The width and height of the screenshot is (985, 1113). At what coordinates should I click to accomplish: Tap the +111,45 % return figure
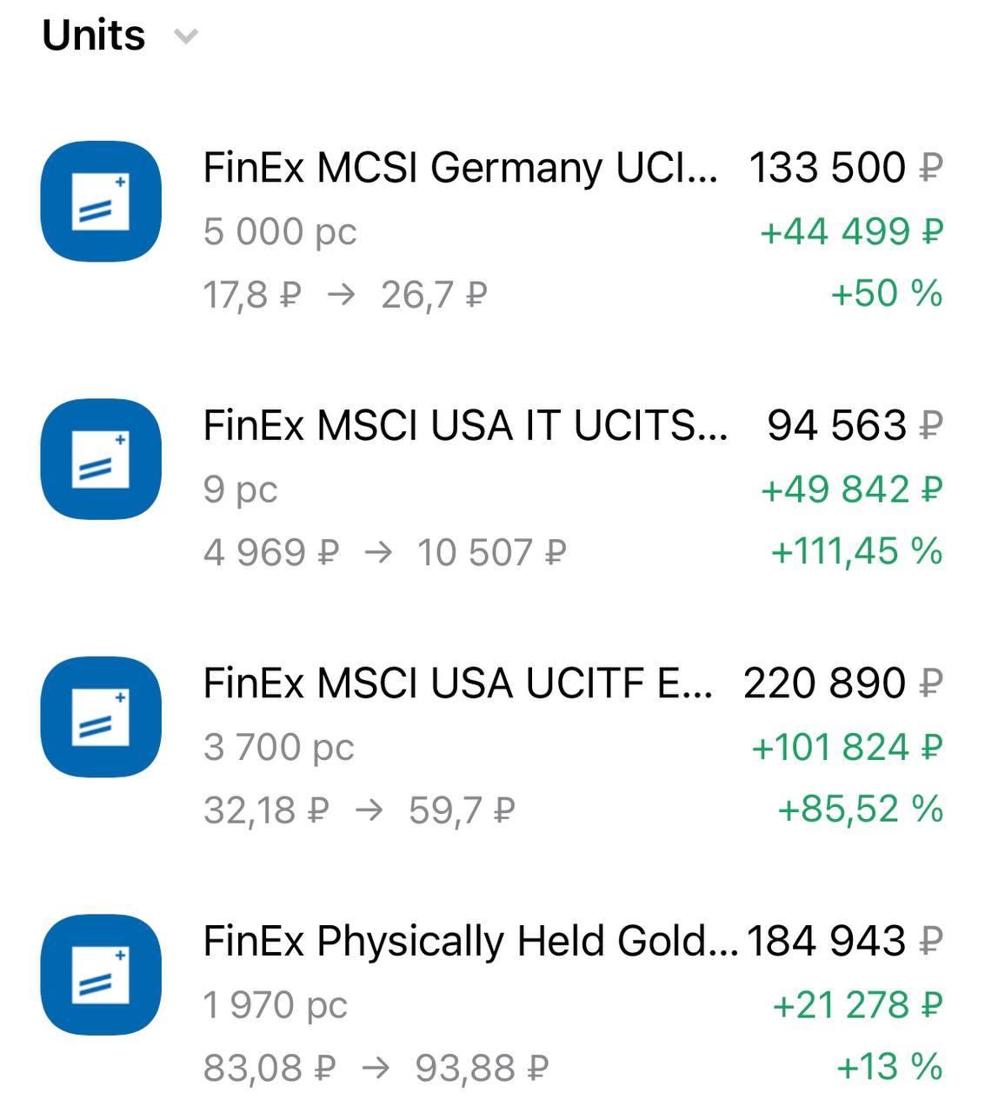click(856, 551)
